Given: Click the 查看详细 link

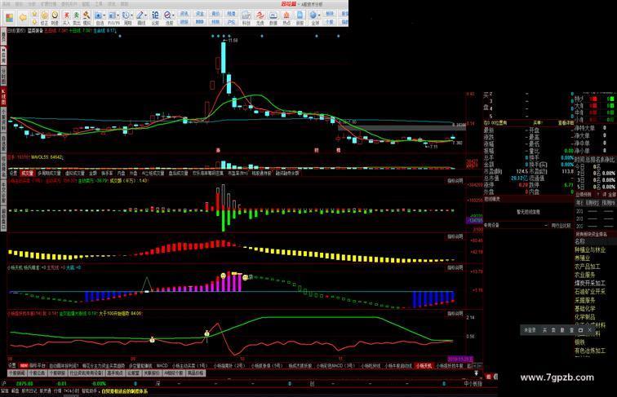Looking at the screenshot, I should coord(566,123).
